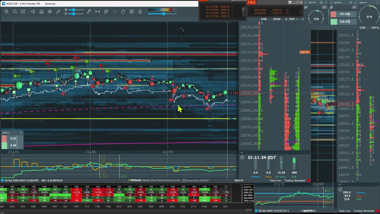Click the COB column header in right chart
Image resolution: width=380 pixels, height=214 pixels.
pyautogui.click(x=362, y=28)
